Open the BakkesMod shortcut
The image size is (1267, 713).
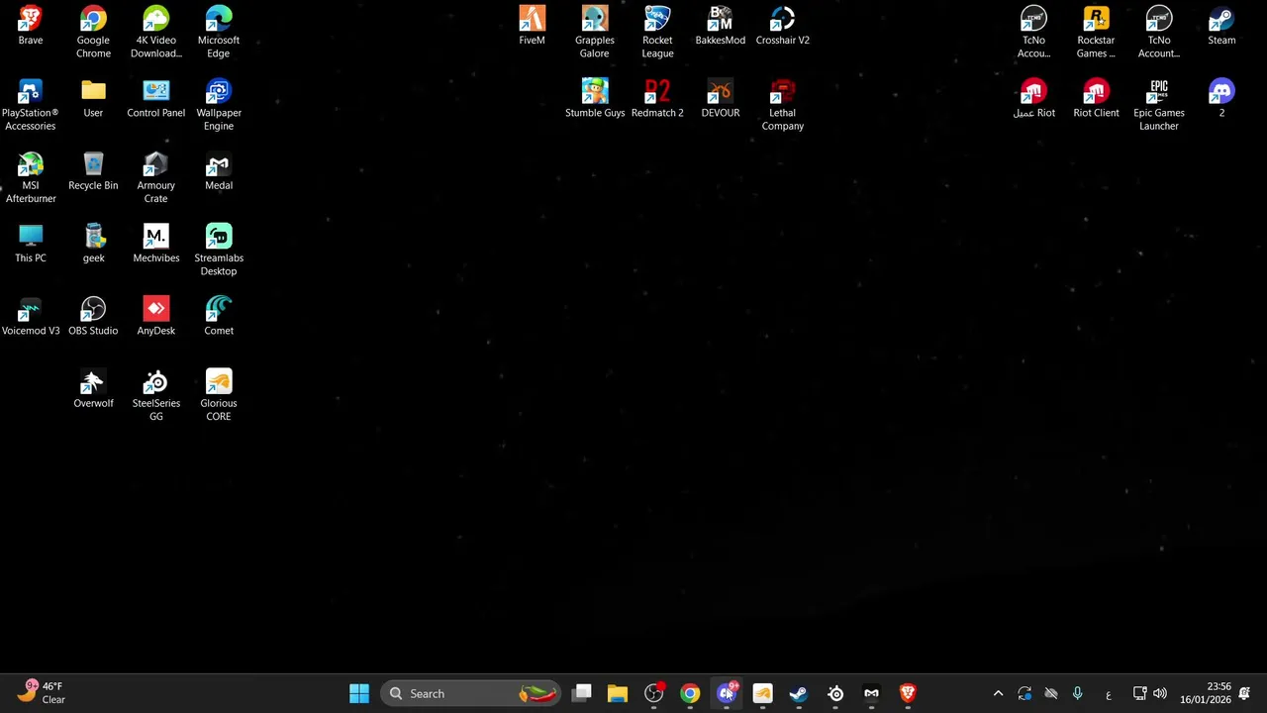click(x=720, y=27)
